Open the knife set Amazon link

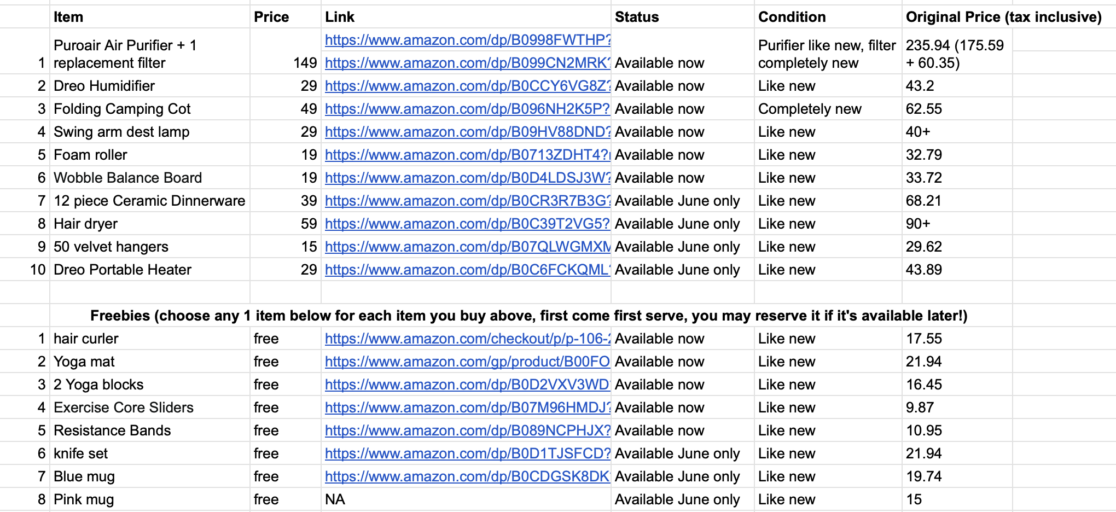tap(467, 453)
